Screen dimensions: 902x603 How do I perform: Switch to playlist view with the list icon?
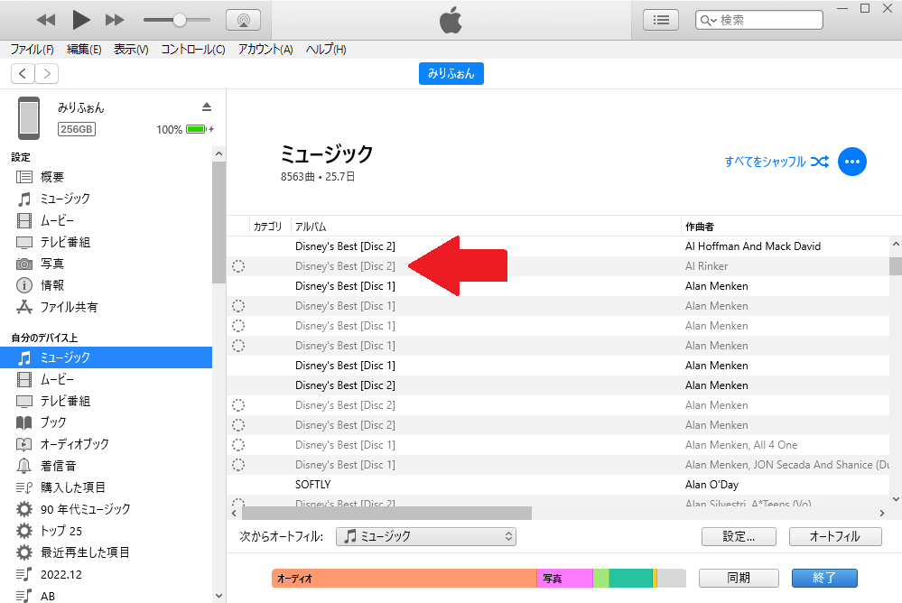(660, 18)
